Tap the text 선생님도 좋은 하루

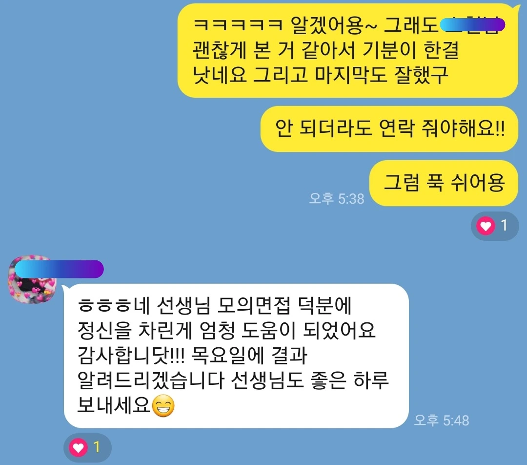click(x=310, y=380)
